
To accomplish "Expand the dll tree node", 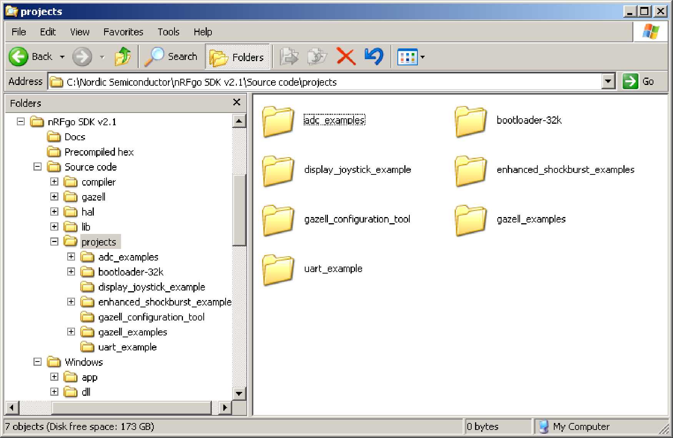I will click(x=54, y=392).
